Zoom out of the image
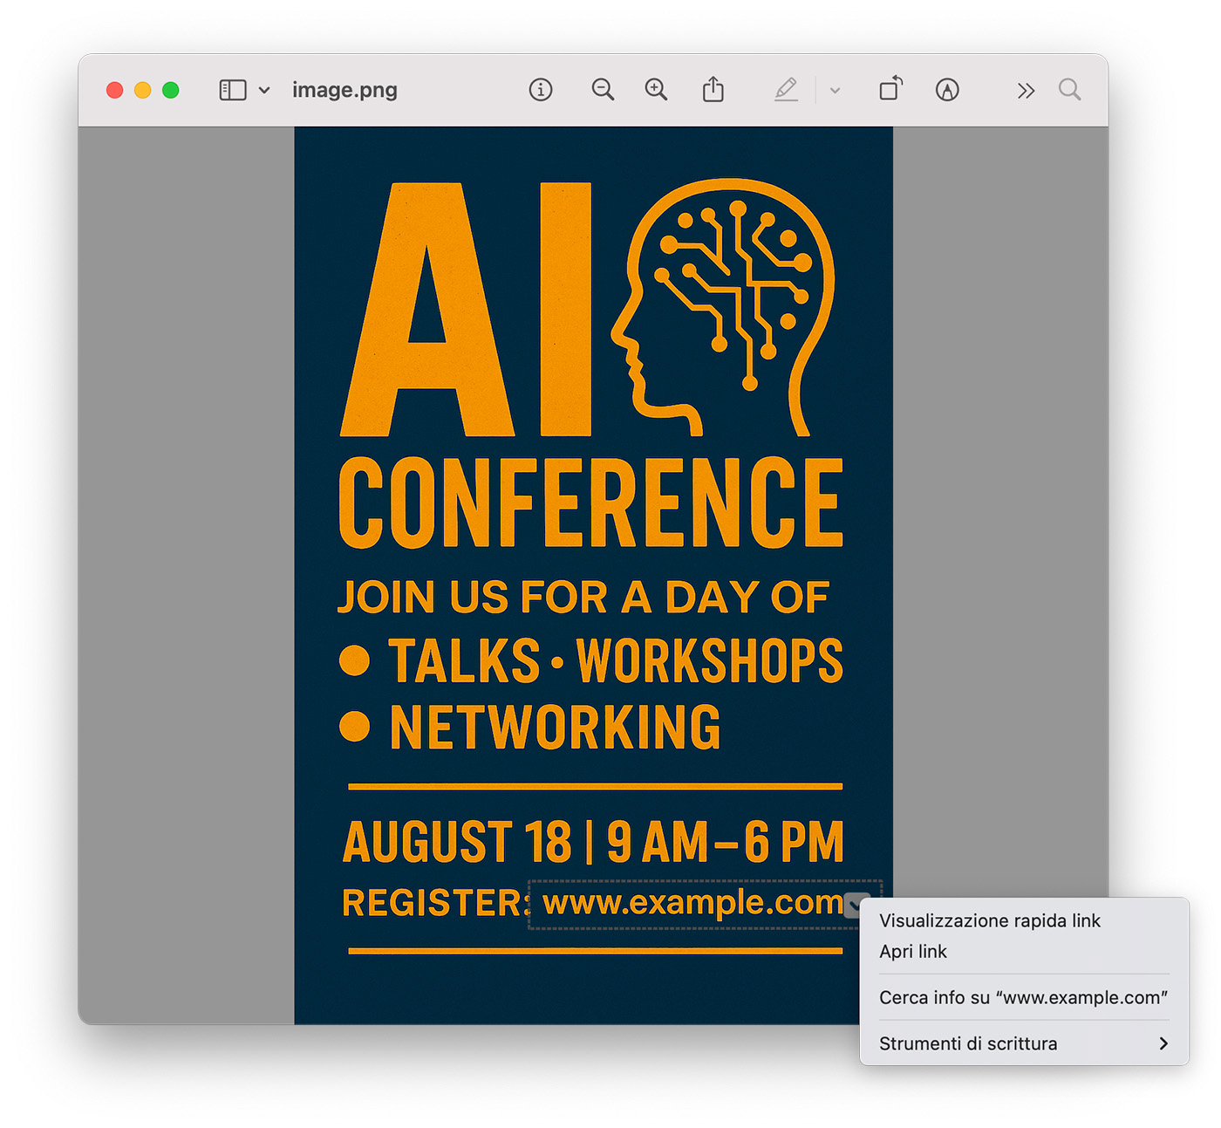This screenshot has width=1221, height=1128. click(x=603, y=90)
